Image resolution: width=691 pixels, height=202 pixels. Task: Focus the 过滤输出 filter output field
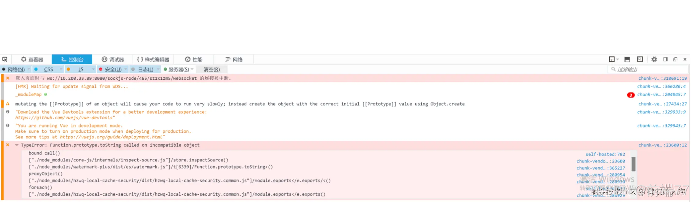click(648, 69)
